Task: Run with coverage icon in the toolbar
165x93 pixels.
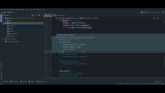Action: tap(156, 12)
